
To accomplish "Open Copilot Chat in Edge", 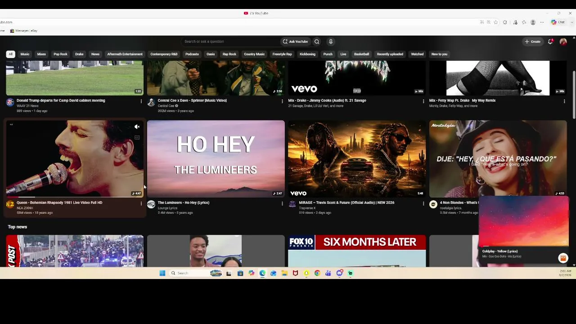I will tap(558, 22).
